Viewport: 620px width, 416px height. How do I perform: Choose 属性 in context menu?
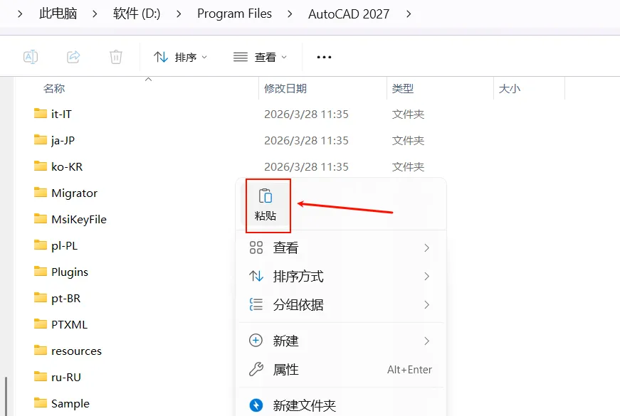341,369
